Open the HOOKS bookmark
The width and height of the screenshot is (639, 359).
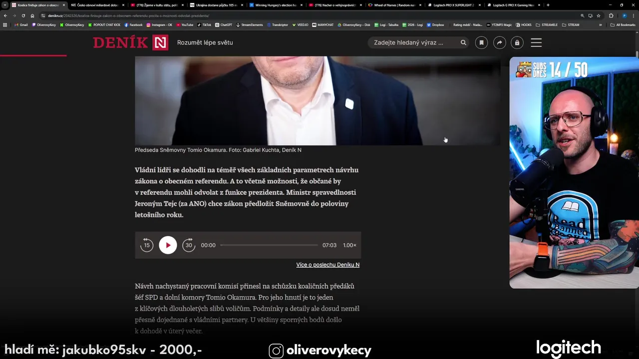click(x=524, y=24)
